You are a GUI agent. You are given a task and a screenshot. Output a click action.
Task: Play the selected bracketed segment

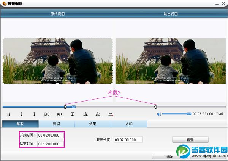(x=47, y=114)
